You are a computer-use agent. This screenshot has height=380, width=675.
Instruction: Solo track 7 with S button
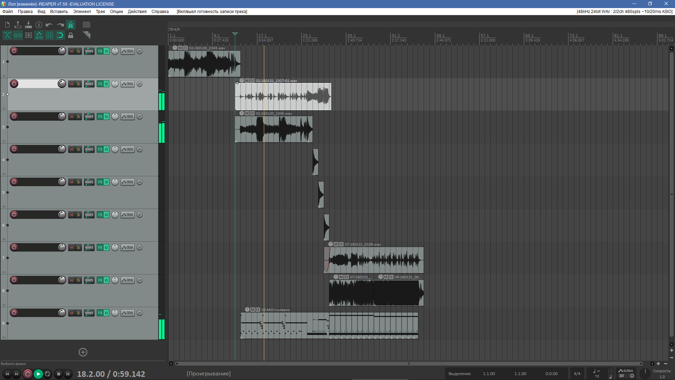(78, 247)
